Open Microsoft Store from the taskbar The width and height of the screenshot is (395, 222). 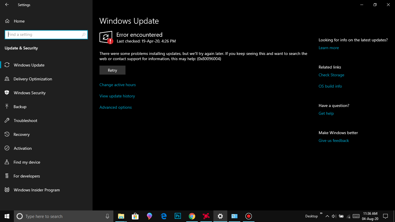click(x=135, y=216)
